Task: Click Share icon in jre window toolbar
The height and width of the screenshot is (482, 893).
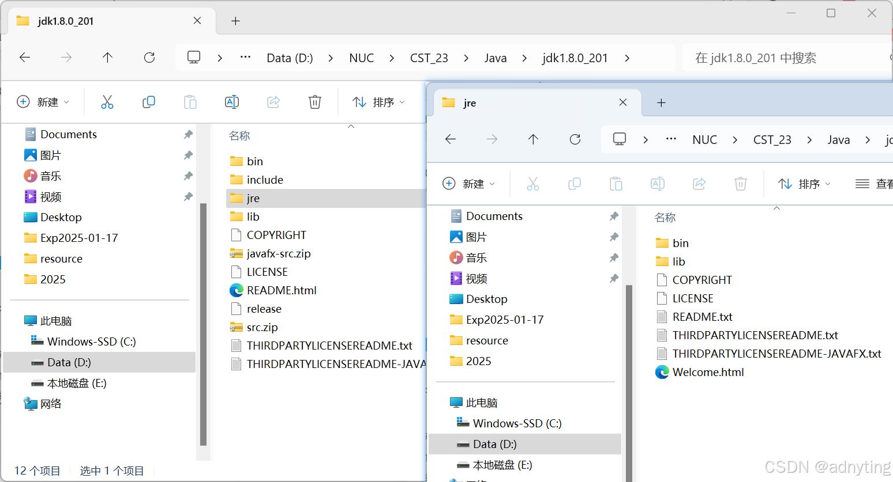Action: click(699, 184)
